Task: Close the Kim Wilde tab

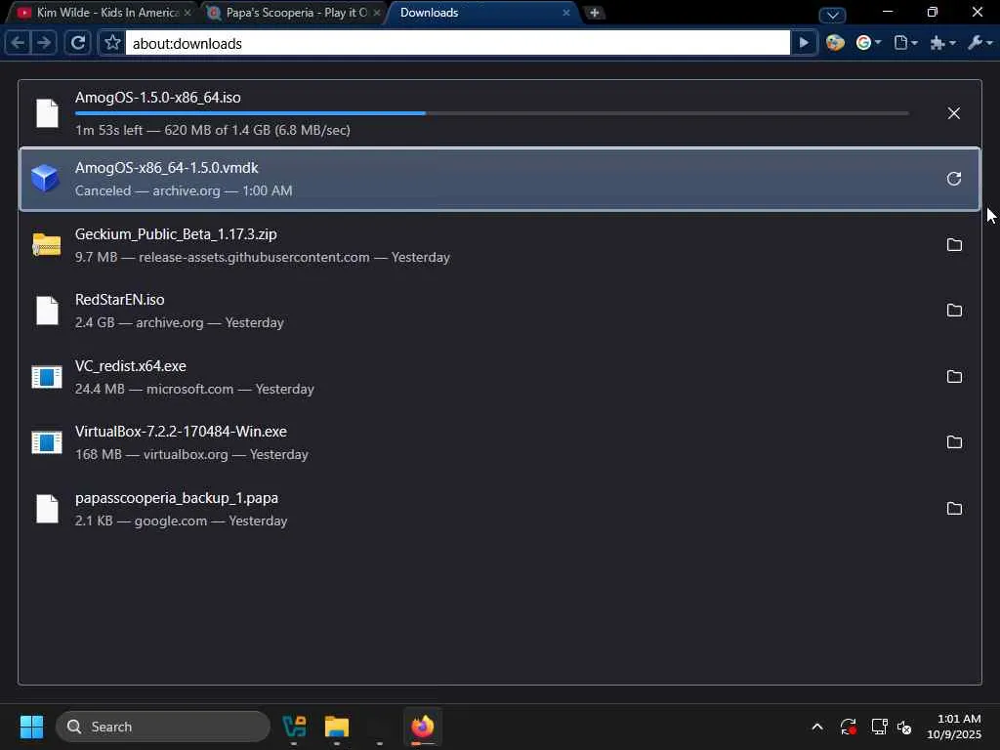Action: 187,13
